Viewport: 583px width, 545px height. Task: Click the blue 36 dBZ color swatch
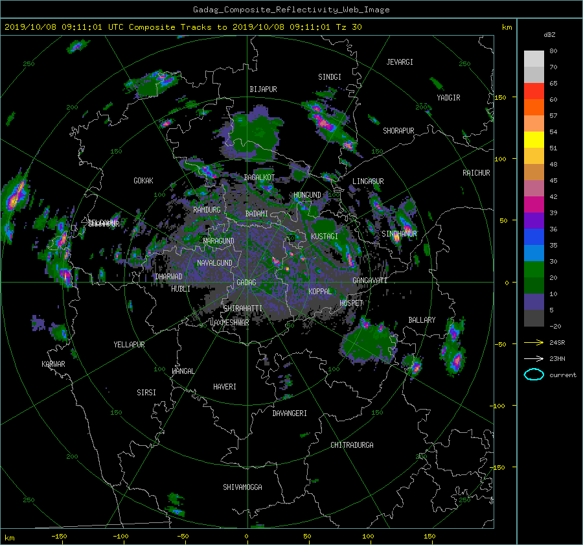534,237
